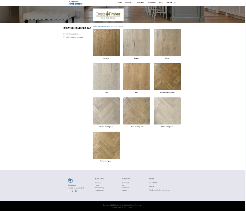Click the 'CREATE ENGINEERED OAK' sidebar heading
This screenshot has height=211, width=246.
pyautogui.click(x=77, y=28)
